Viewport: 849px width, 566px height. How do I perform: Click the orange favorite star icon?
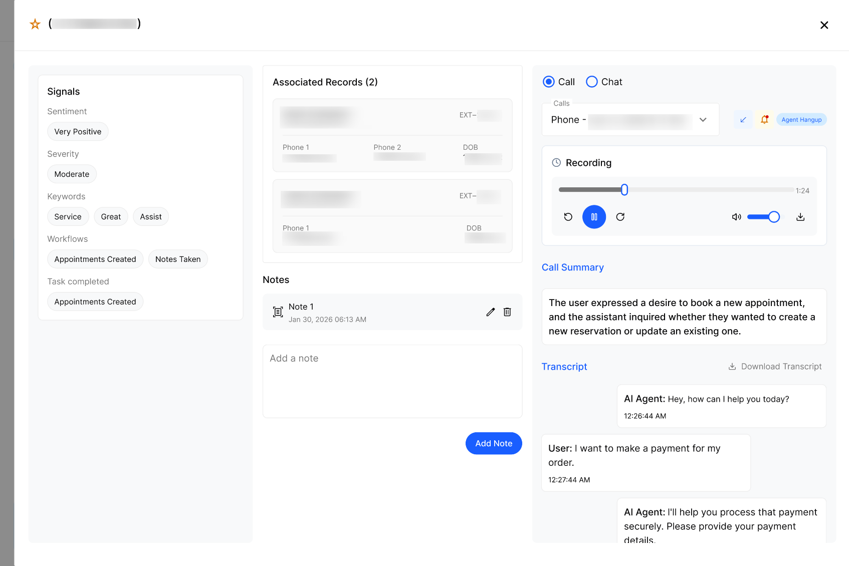tap(35, 24)
